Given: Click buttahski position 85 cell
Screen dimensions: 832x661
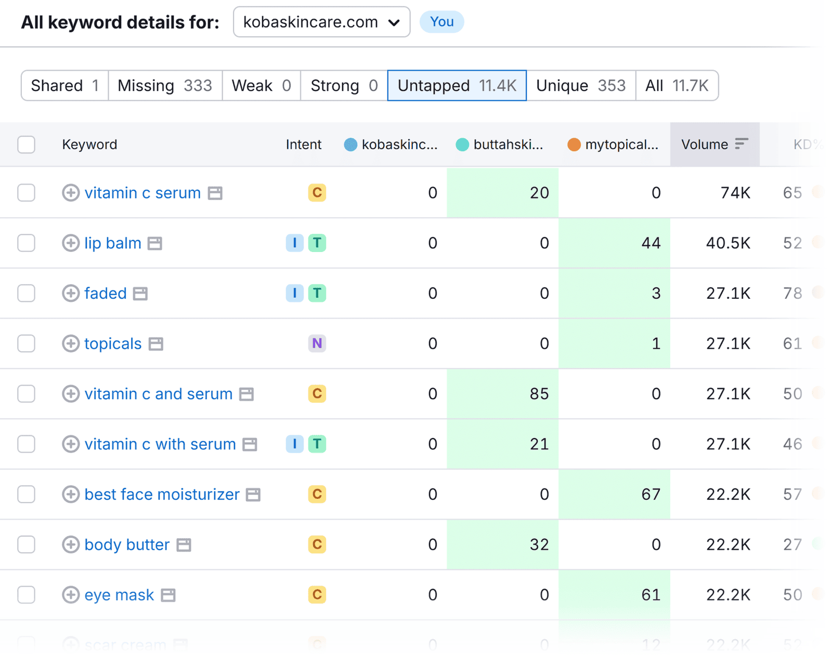Looking at the screenshot, I should coord(503,394).
